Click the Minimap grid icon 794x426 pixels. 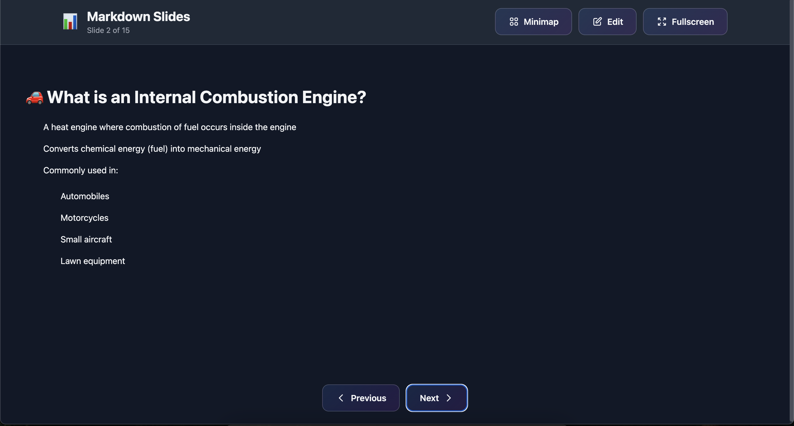point(513,22)
